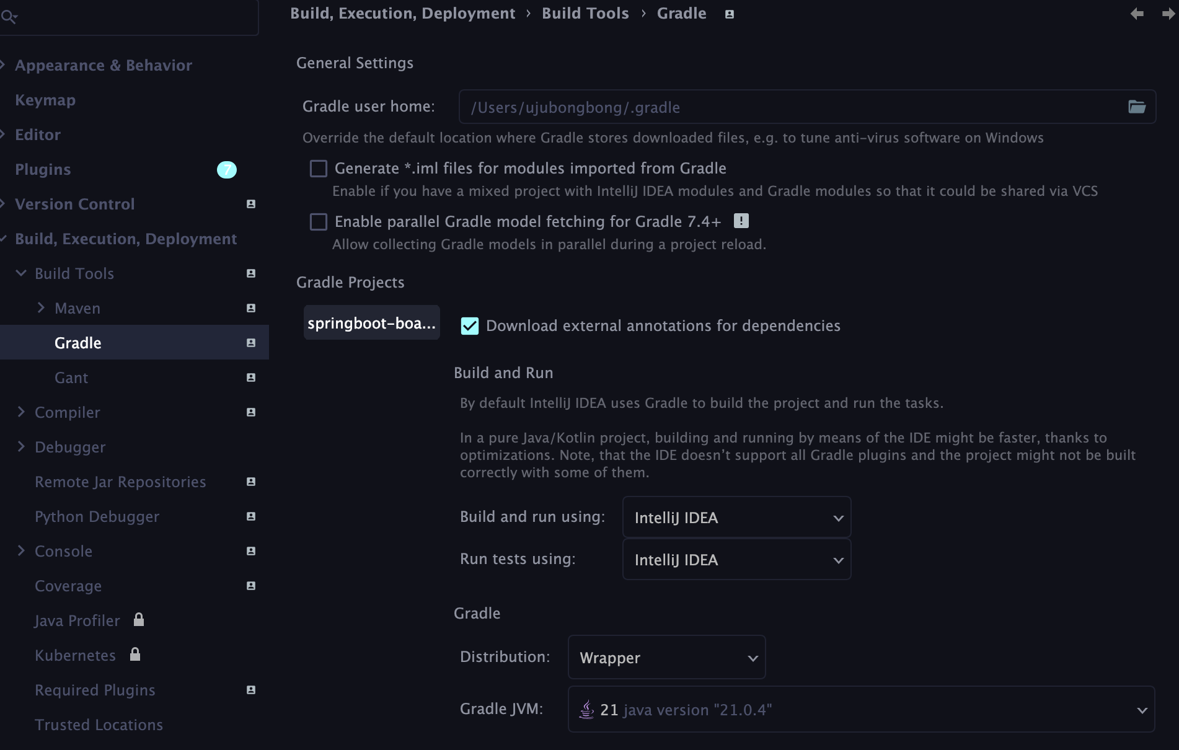This screenshot has width=1179, height=750.
Task: Select Build, Execution, Deployment category
Action: click(x=126, y=239)
